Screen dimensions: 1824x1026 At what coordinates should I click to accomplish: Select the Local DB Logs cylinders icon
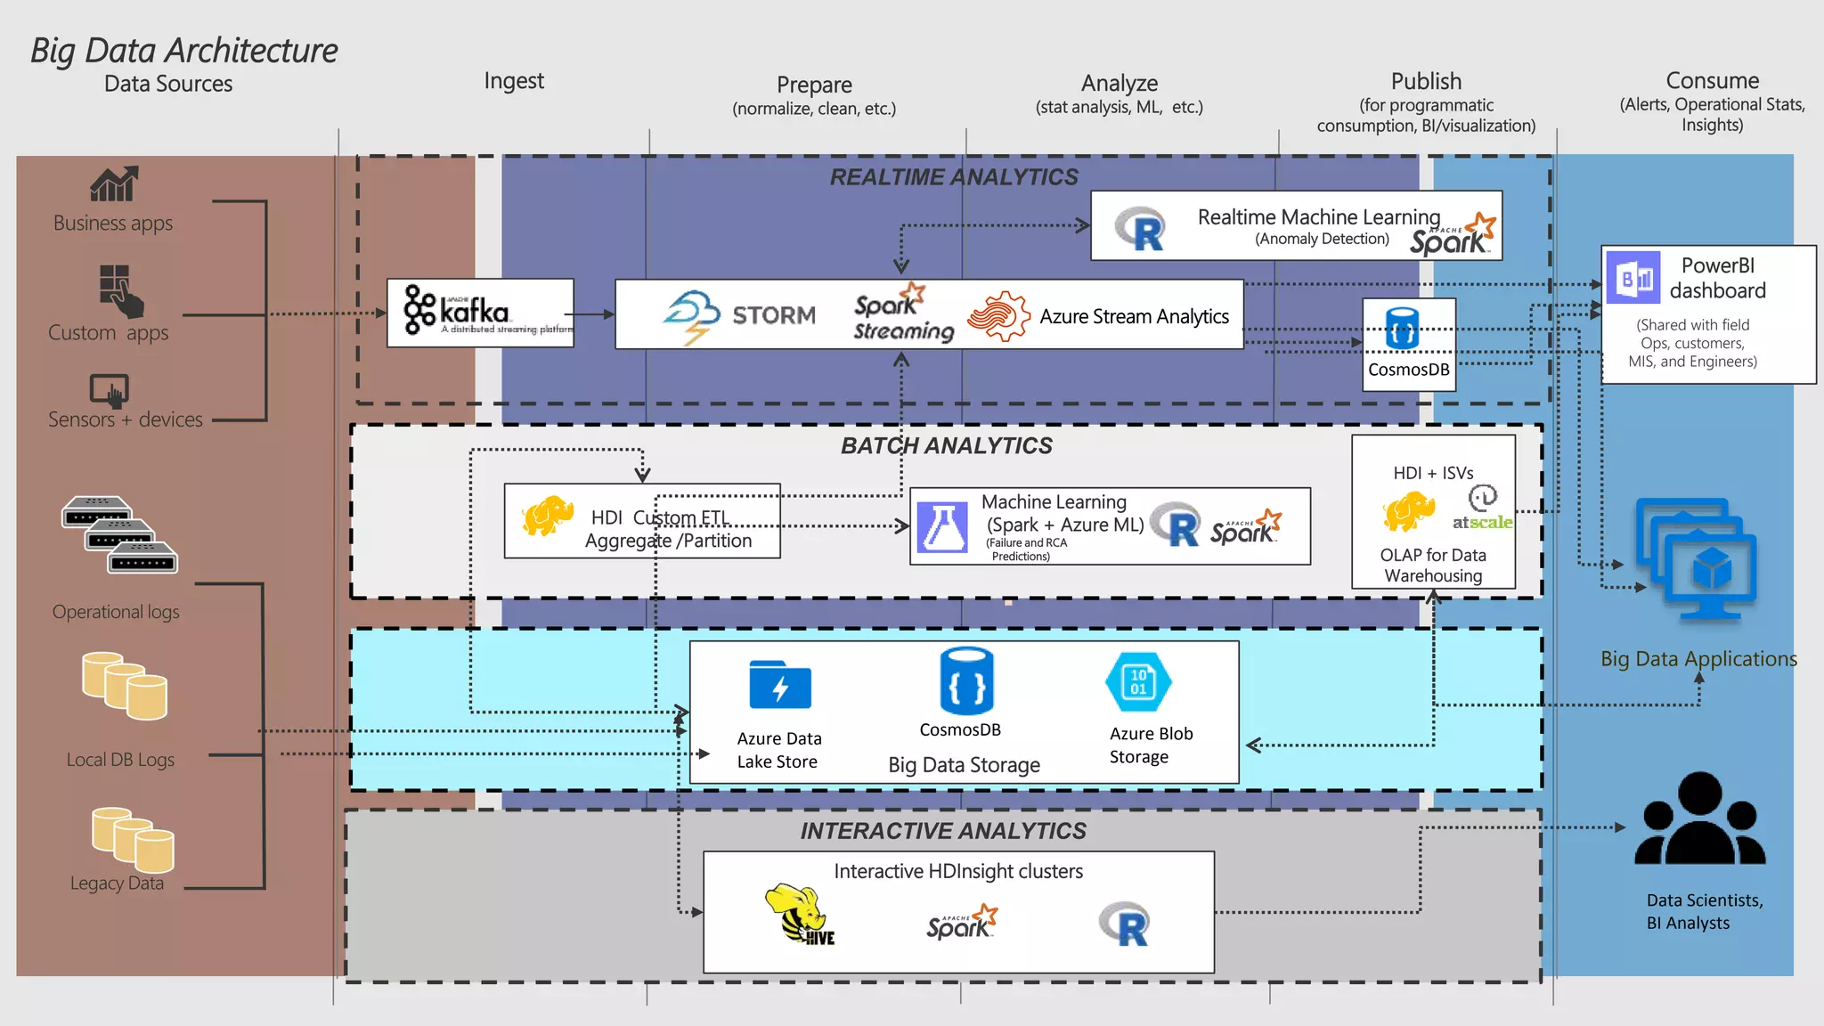(x=125, y=686)
